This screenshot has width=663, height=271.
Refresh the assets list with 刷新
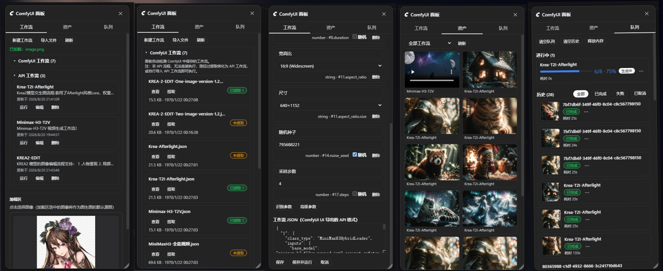coord(462,44)
